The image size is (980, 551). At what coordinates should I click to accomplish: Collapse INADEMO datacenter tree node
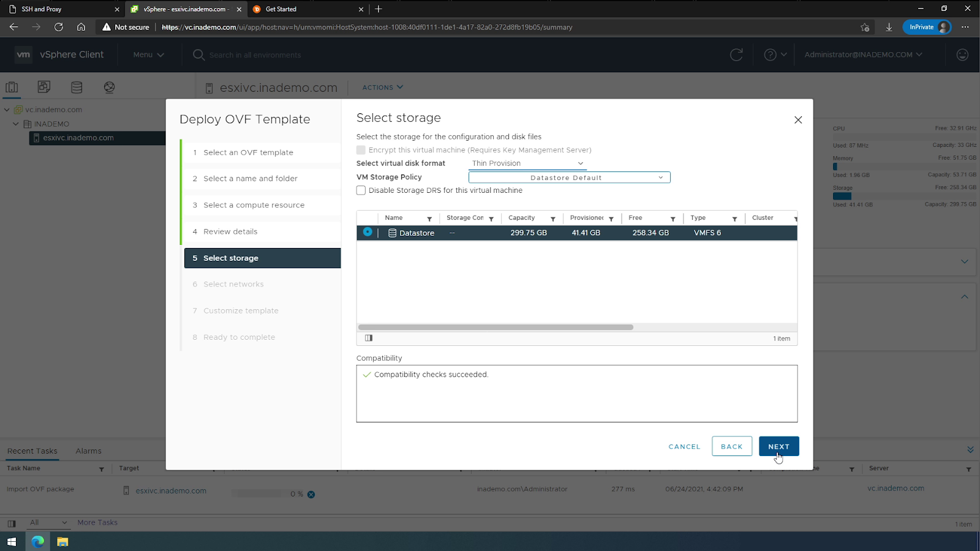(x=16, y=124)
